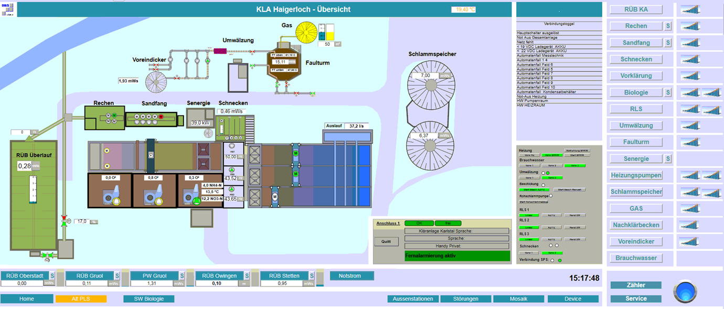Click the trend chart icon beside RÜB KA
The width and height of the screenshot is (724, 309).
pyautogui.click(x=690, y=9)
